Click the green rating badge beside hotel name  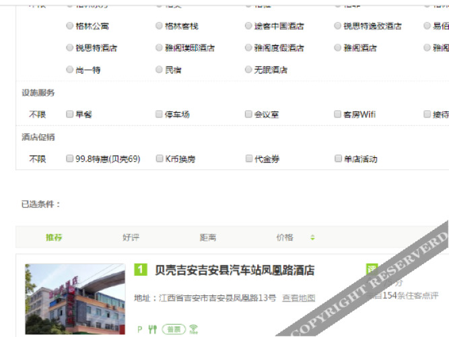pyautogui.click(x=372, y=270)
